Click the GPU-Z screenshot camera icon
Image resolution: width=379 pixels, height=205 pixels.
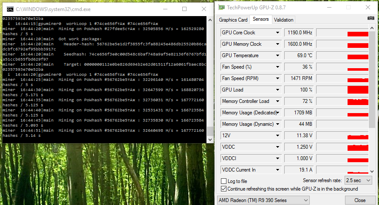tap(371, 18)
